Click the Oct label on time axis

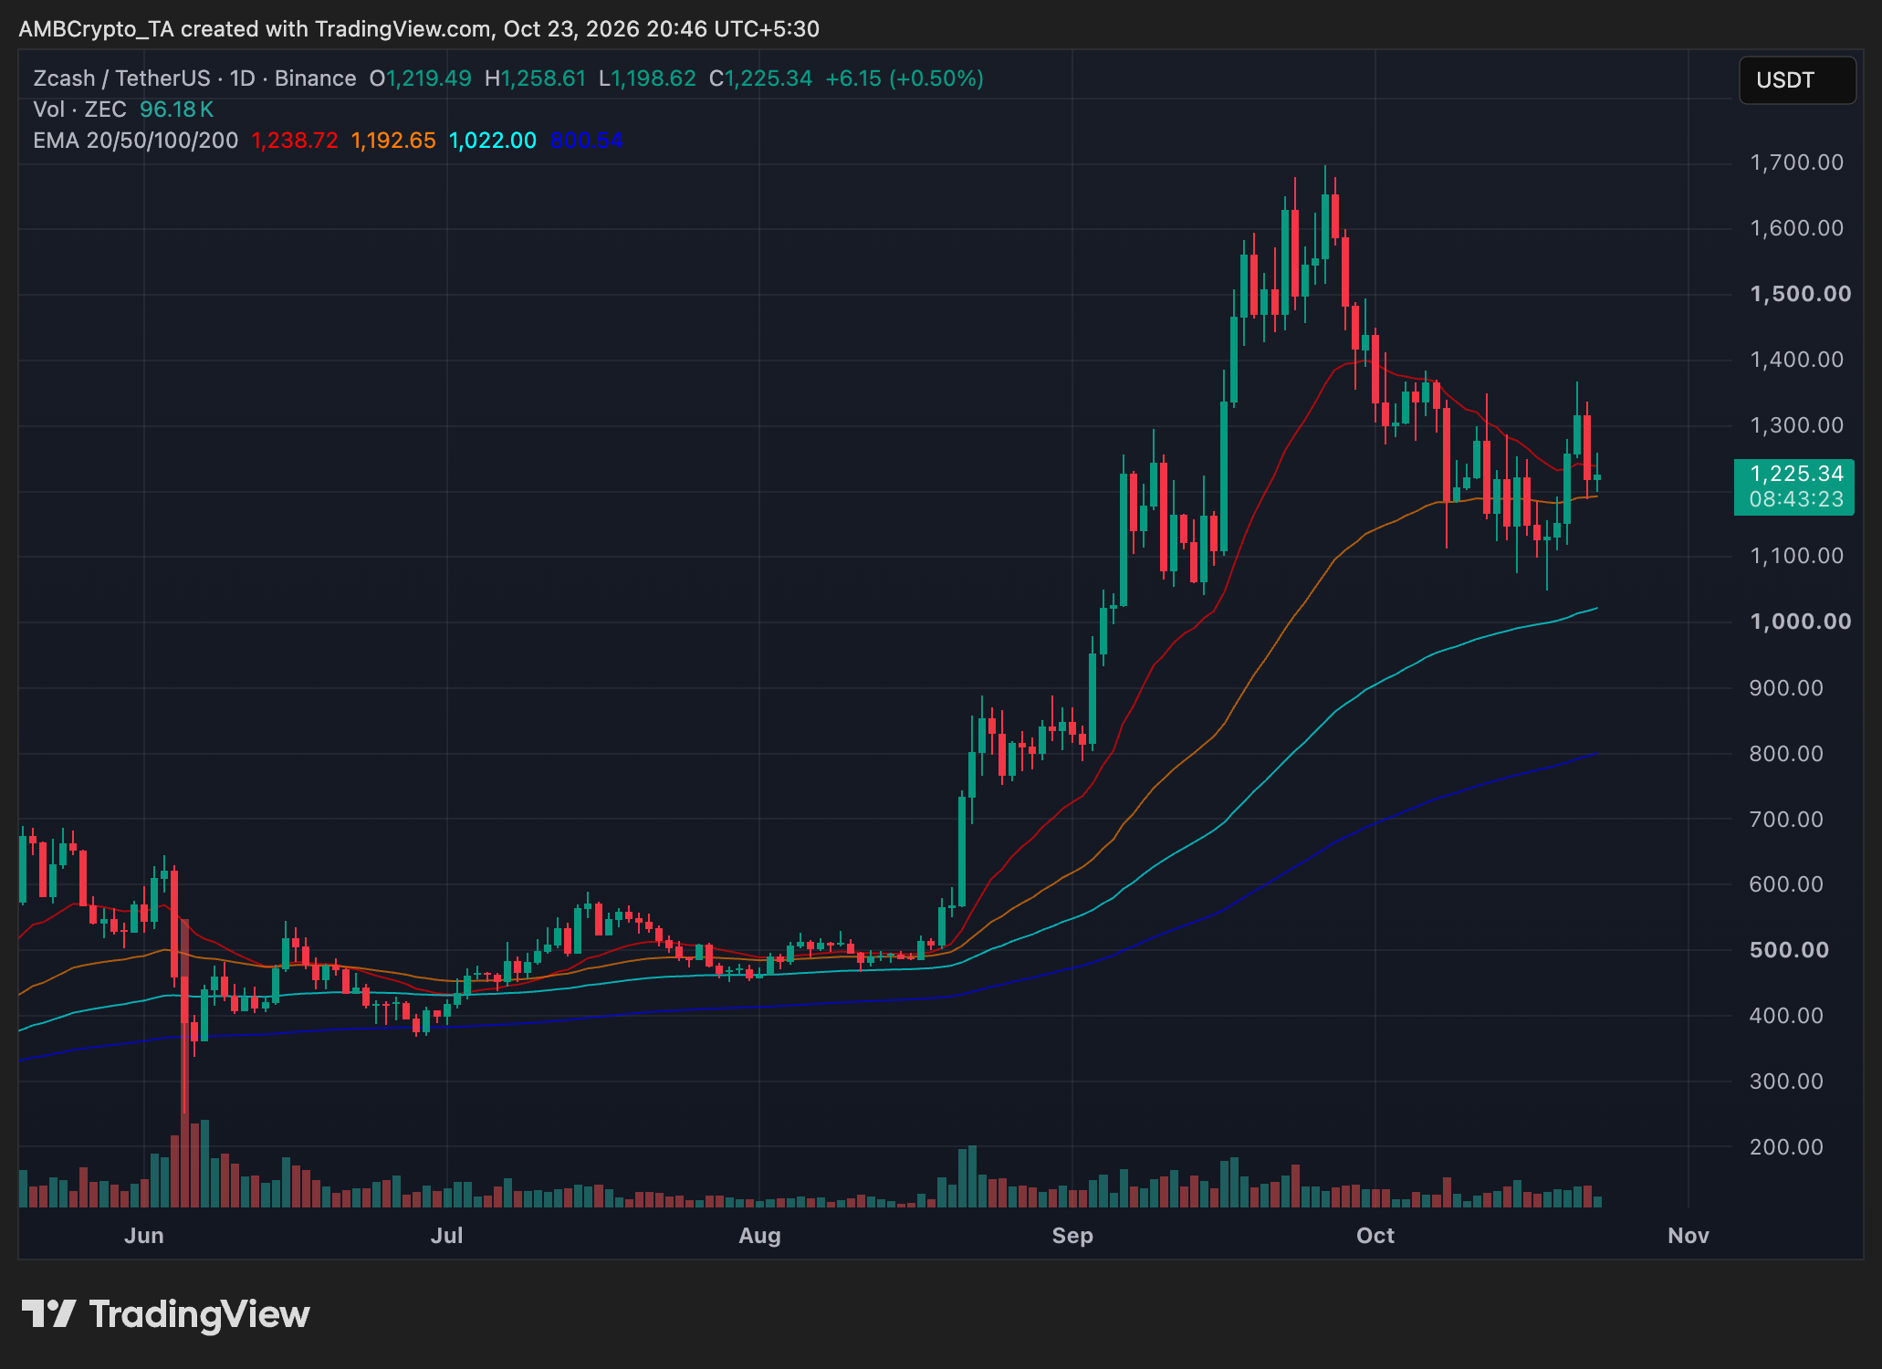coord(1375,1236)
